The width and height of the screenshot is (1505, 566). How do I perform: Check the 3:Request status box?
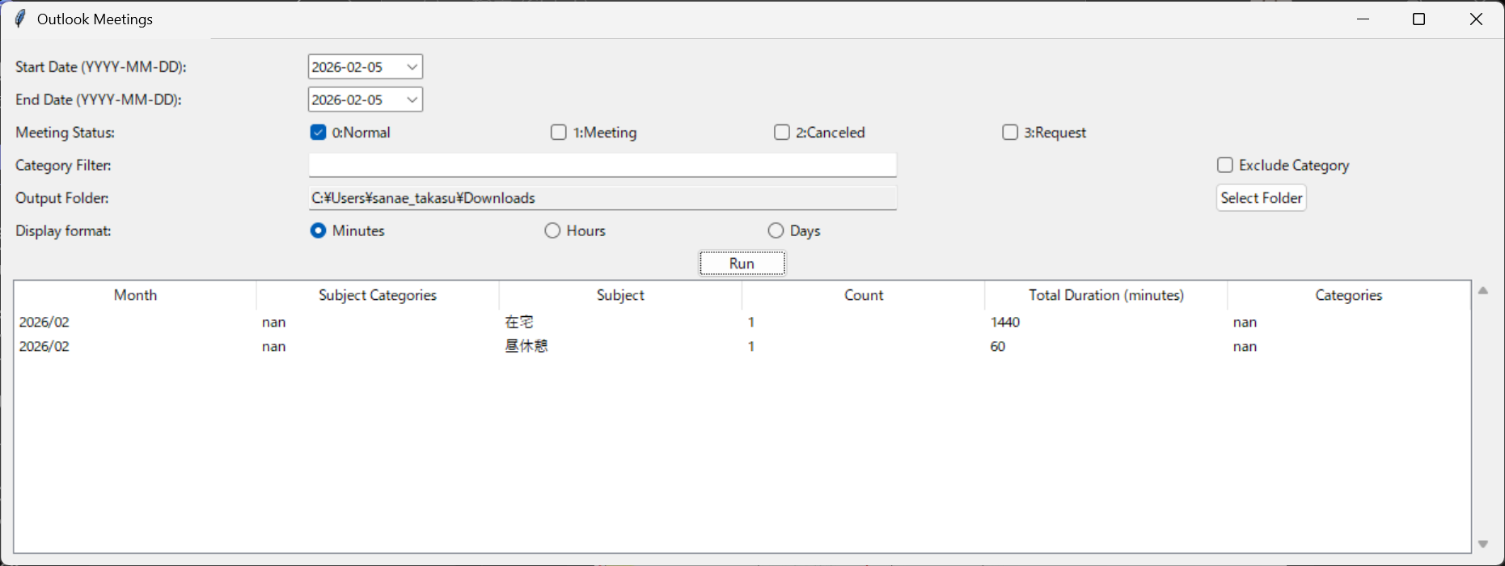(x=1009, y=133)
